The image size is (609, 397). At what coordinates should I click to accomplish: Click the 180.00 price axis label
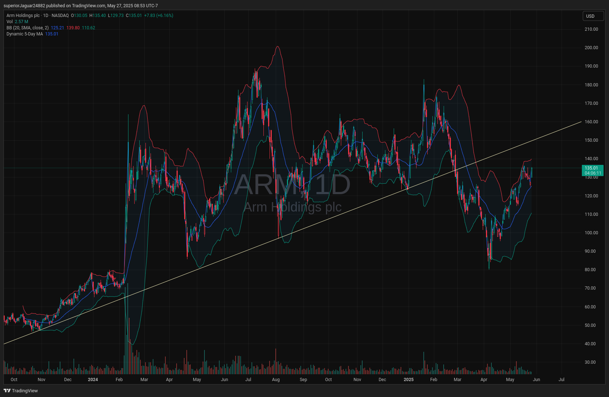591,85
